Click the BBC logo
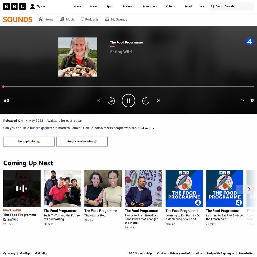The width and height of the screenshot is (257, 257). tap(14, 6)
